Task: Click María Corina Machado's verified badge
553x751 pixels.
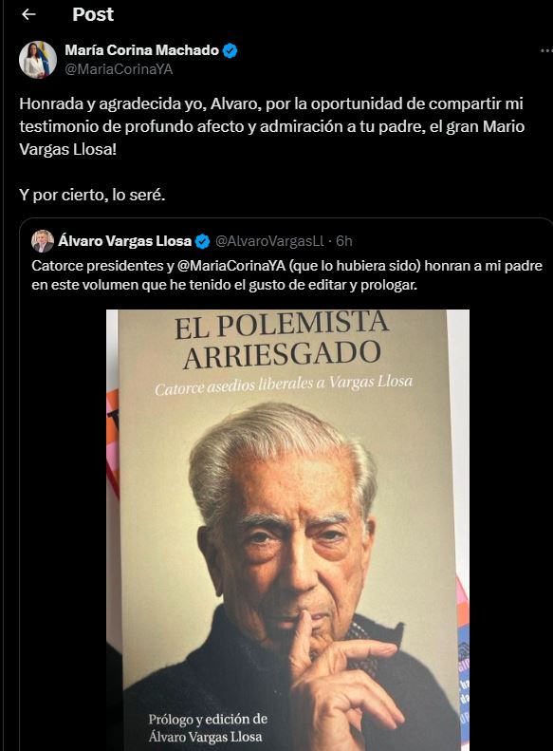Action: pos(230,50)
